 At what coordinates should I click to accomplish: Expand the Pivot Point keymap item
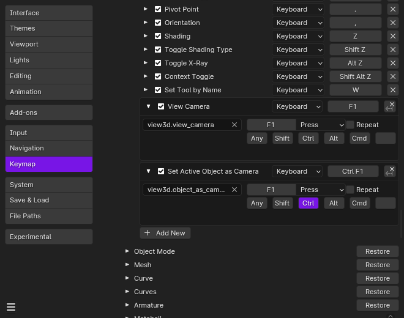click(146, 9)
